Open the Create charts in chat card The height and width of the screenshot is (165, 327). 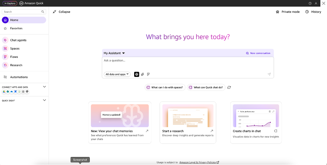(x=256, y=123)
